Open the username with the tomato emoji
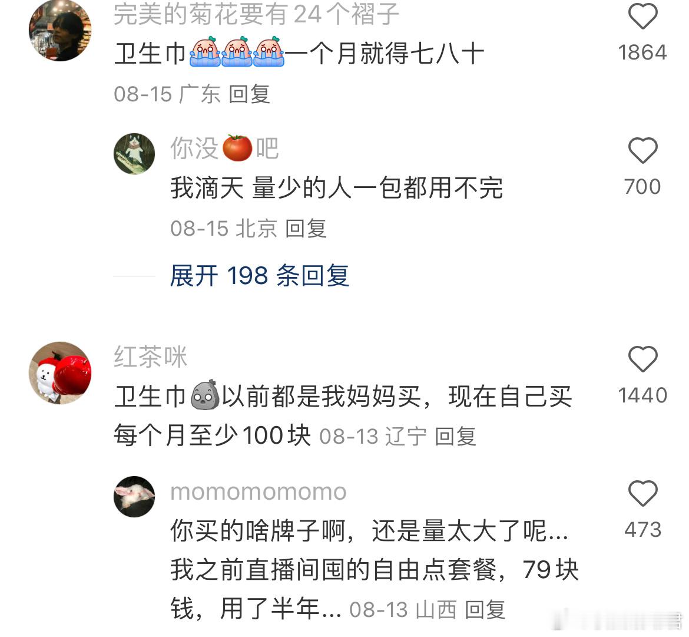Screen dimensions: 689x637 tap(224, 148)
